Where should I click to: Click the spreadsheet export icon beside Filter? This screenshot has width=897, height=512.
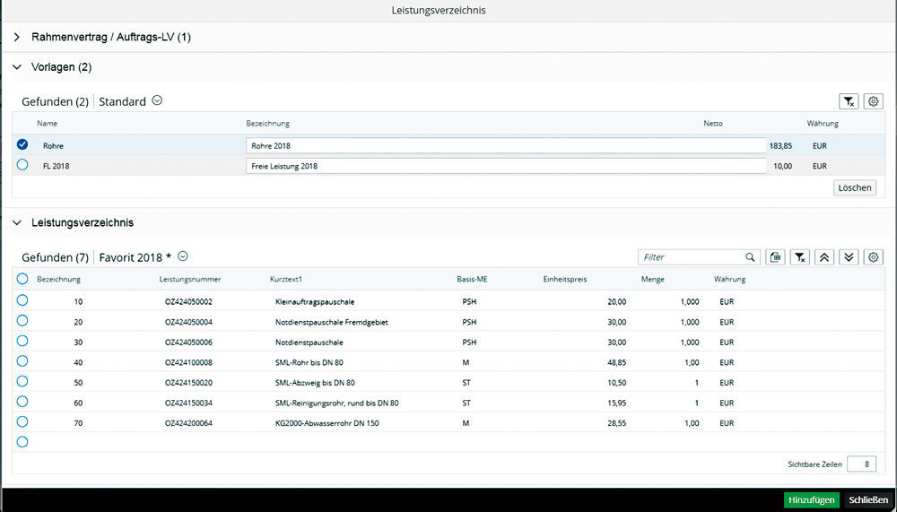pos(777,257)
